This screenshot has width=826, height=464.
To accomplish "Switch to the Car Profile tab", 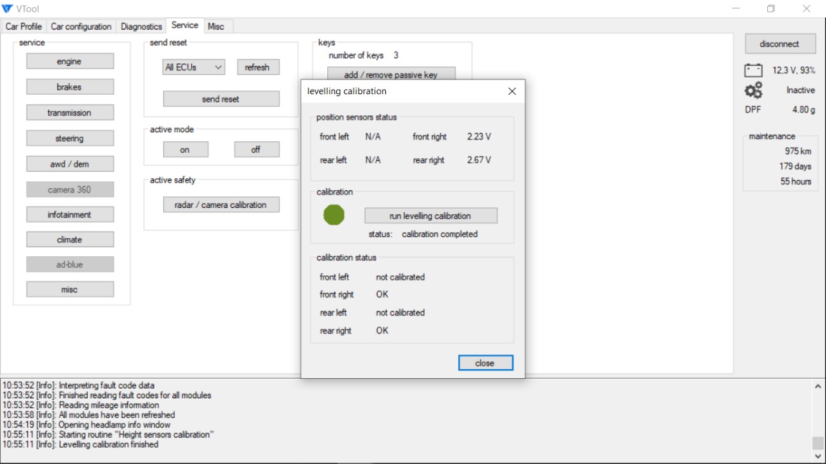I will [24, 26].
